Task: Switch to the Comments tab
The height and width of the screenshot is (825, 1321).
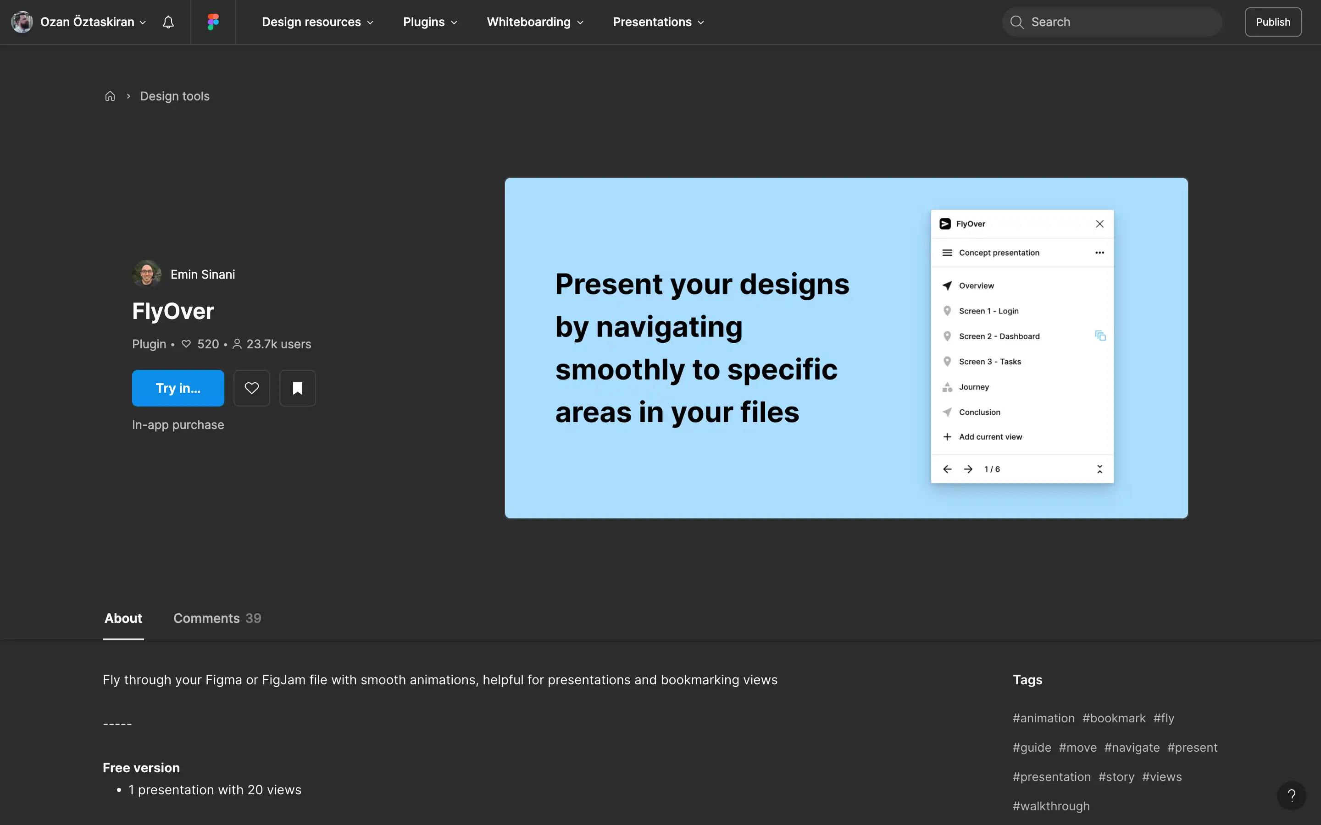Action: pos(217,618)
